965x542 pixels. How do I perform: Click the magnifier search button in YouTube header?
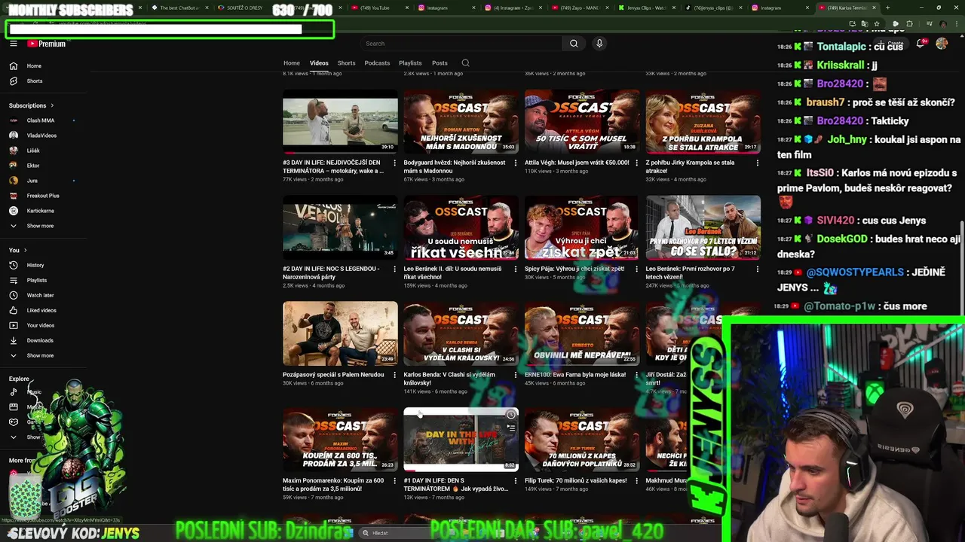574,44
